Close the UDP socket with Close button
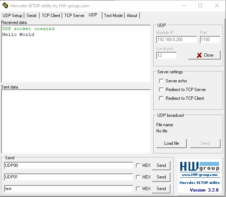The width and height of the screenshot is (226, 197). [205, 55]
